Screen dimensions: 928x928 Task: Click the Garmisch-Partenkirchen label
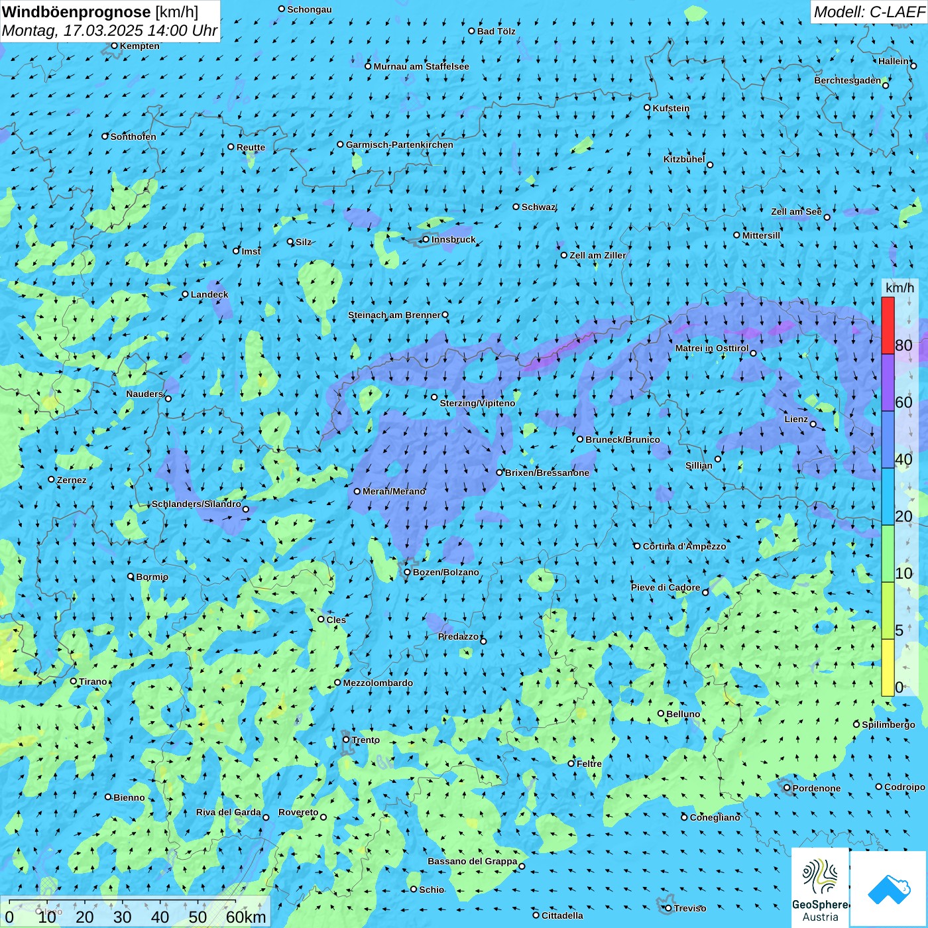400,145
